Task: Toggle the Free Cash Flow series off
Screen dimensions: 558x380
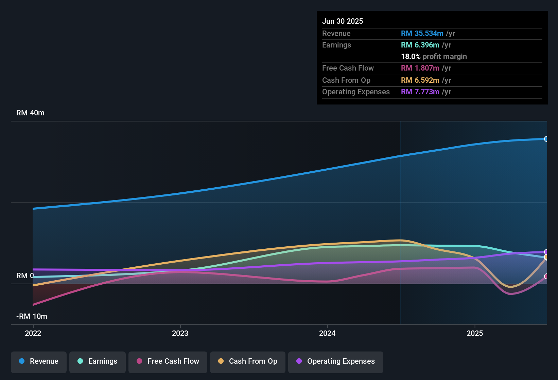Action: (x=168, y=362)
